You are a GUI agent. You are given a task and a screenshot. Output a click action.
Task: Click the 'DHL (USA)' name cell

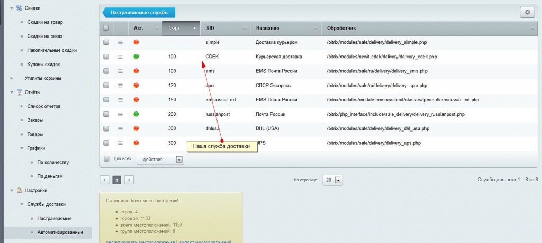(267, 128)
